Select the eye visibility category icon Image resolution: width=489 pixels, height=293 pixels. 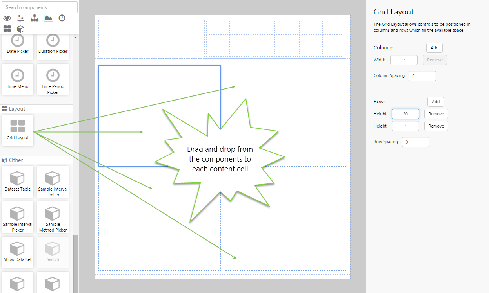[7, 18]
